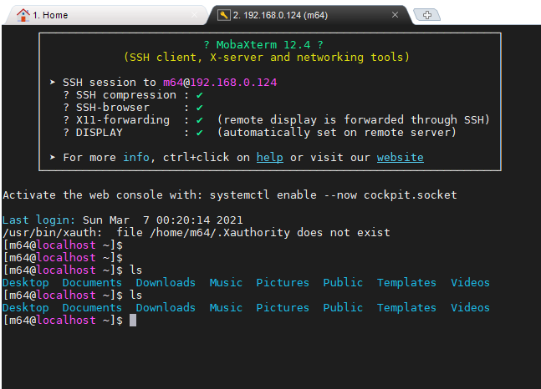Click the SSH-browser checkmark
Image resolution: width=541 pixels, height=389 pixels.
(199, 108)
